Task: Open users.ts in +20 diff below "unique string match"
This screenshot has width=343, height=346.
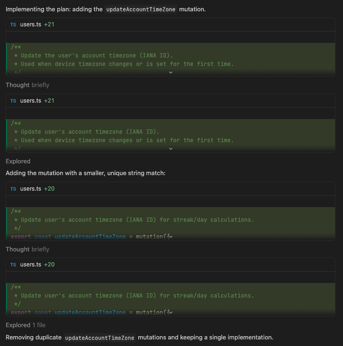Action: [31, 189]
